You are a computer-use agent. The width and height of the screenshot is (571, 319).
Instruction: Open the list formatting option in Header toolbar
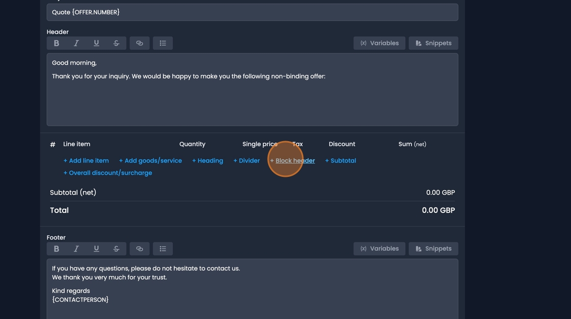click(163, 43)
